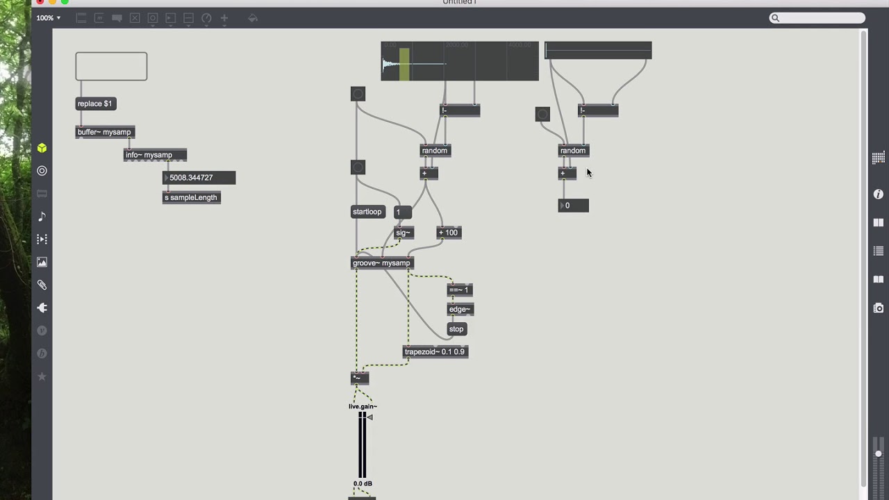Open the images browser icon
889x500 pixels.
(42, 262)
